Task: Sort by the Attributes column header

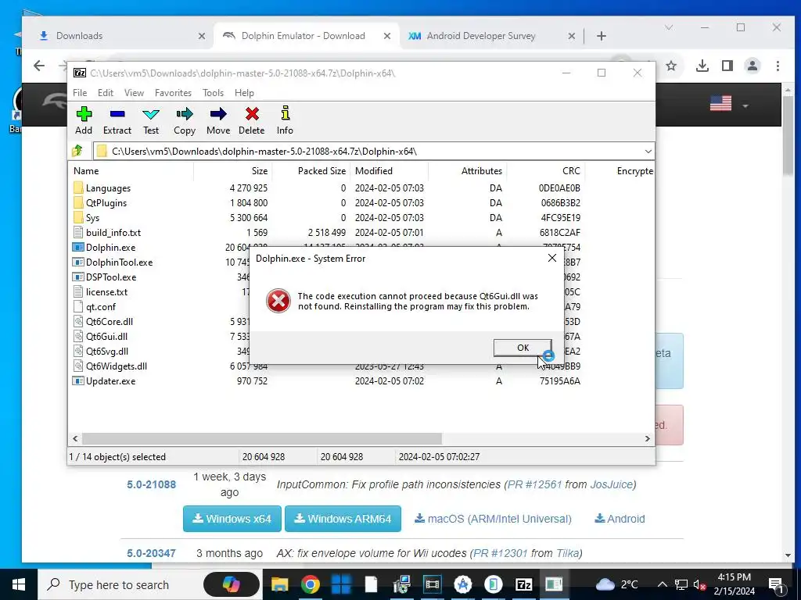Action: pyautogui.click(x=468, y=171)
